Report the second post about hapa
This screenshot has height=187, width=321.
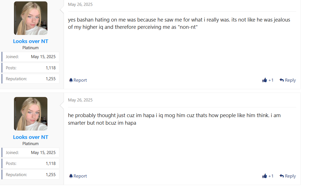80,176
